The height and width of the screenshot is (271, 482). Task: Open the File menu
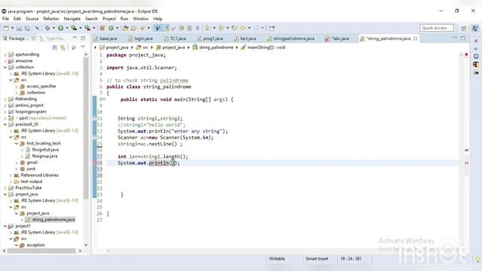coord(5,19)
